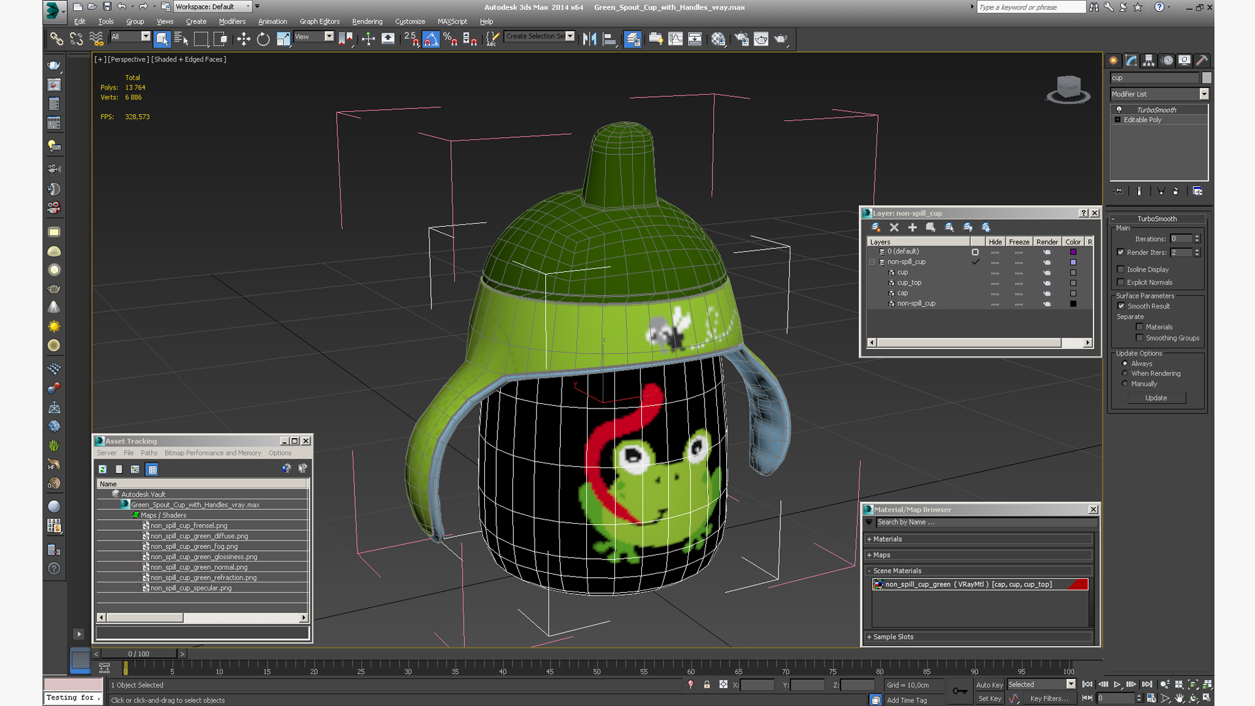Click the purple color swatch of 0 (default) layer
The image size is (1255, 706).
(x=1073, y=252)
